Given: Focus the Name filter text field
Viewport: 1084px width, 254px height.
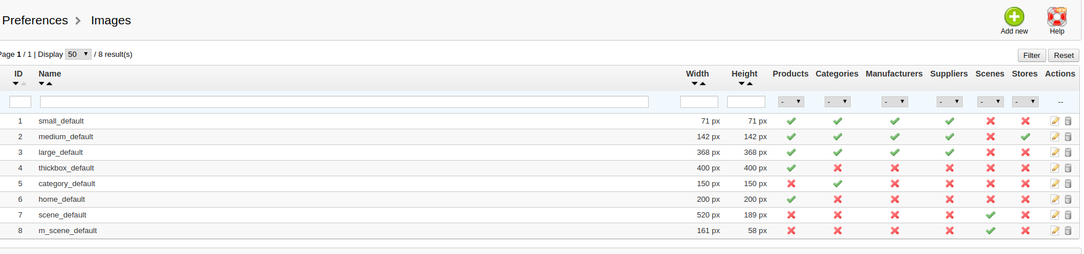Looking at the screenshot, I should (344, 102).
